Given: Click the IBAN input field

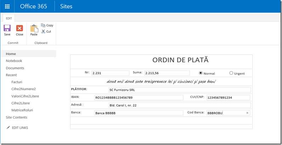Looking at the screenshot, I should pos(138,97).
